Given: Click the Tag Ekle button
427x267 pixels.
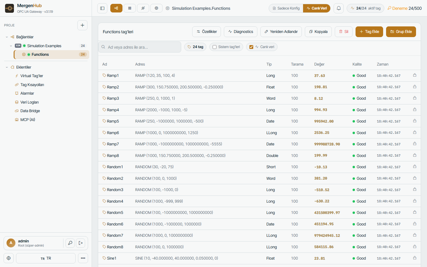Looking at the screenshot, I should tap(369, 32).
